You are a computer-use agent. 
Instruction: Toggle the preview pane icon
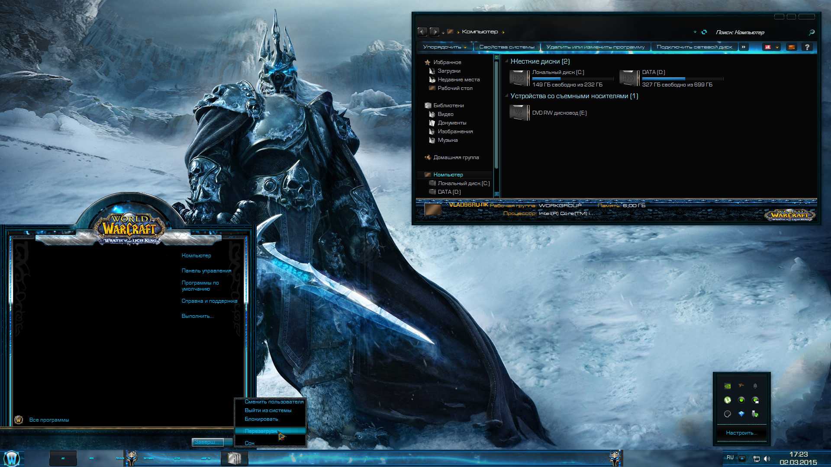click(x=792, y=47)
